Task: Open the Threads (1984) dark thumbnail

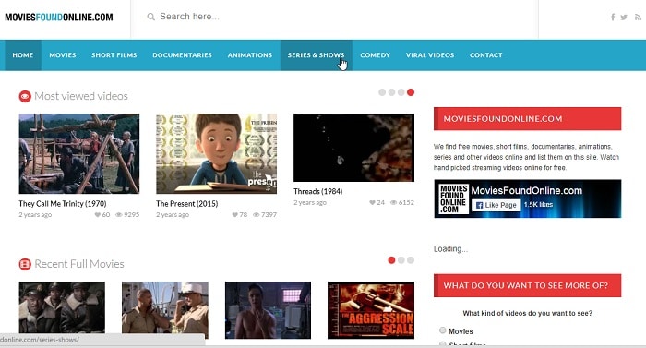Action: [x=353, y=148]
